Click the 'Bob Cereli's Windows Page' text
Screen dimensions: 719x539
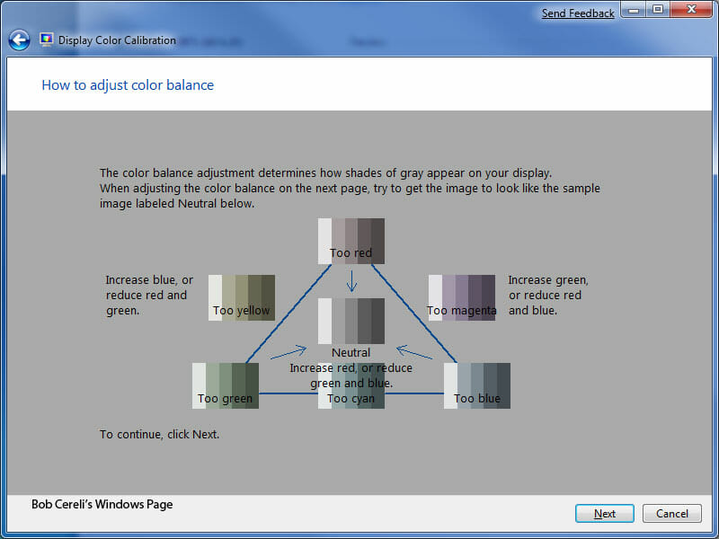coord(102,504)
